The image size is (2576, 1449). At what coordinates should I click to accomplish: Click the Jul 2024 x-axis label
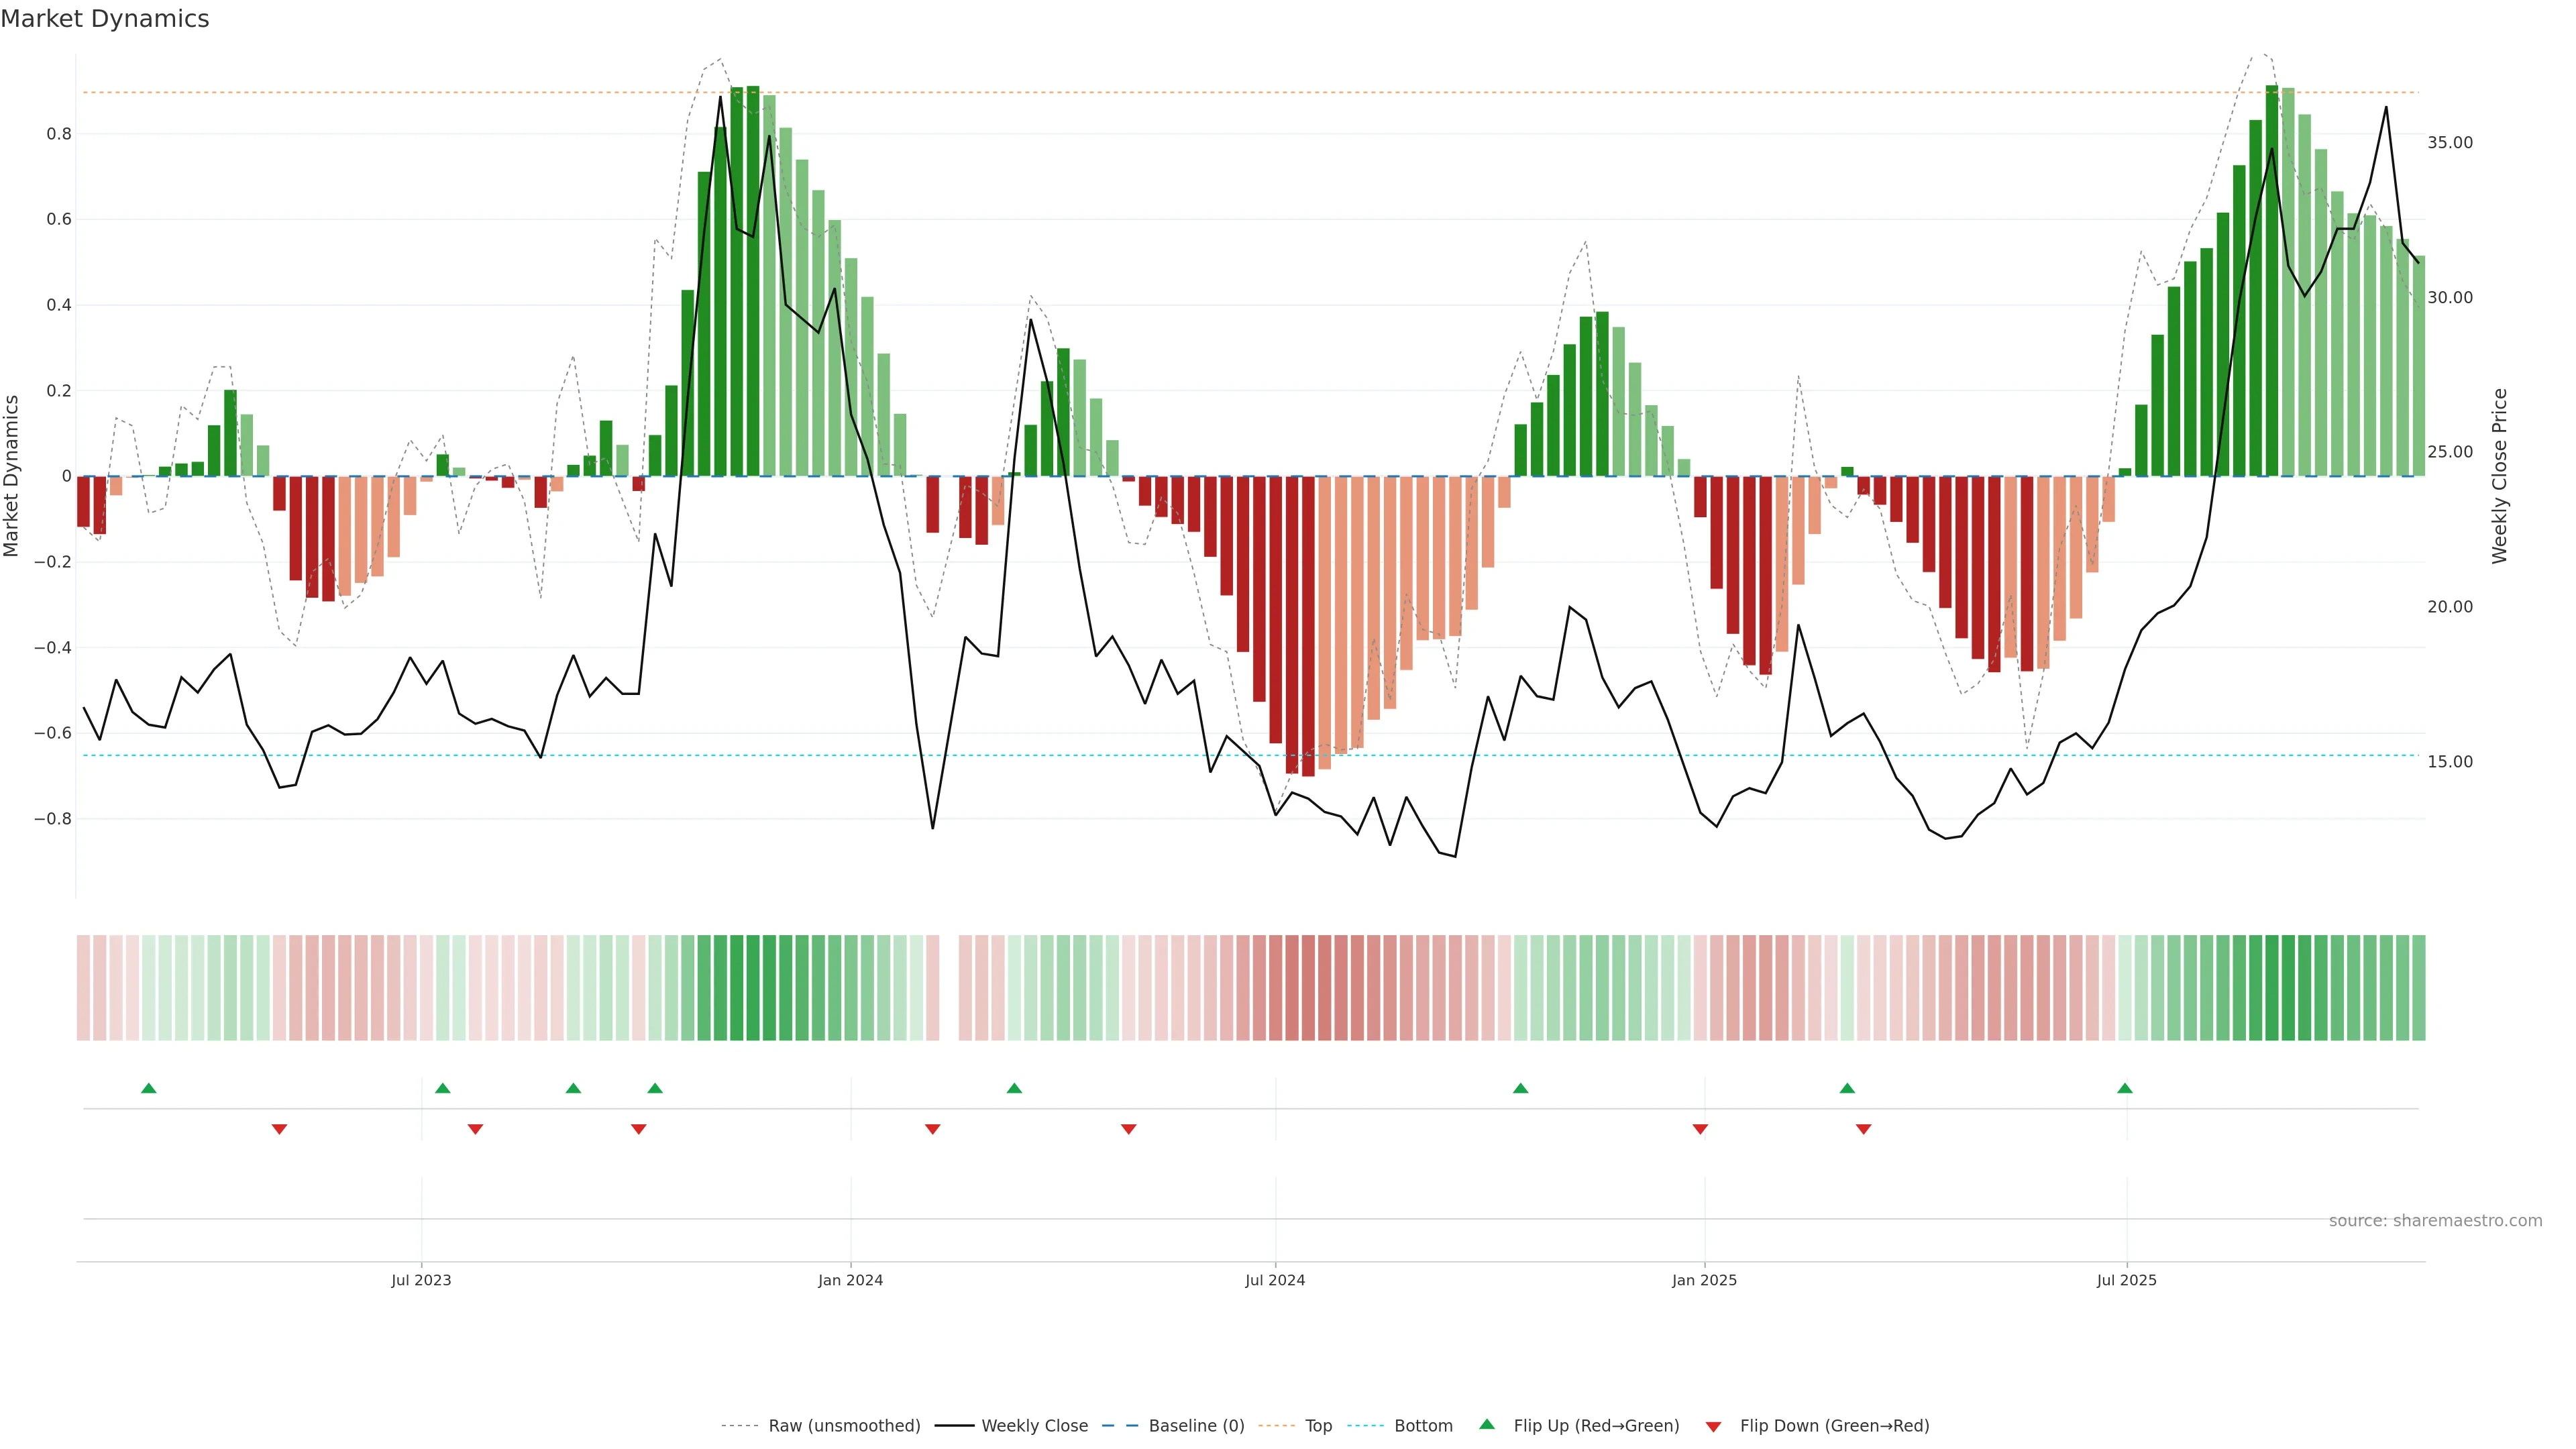[1275, 1280]
